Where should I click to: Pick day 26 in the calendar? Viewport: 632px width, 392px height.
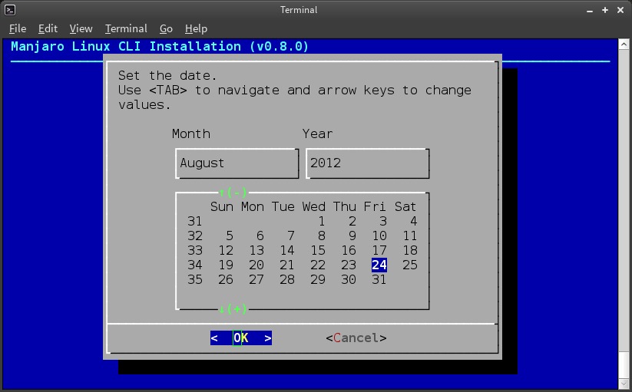coord(226,279)
